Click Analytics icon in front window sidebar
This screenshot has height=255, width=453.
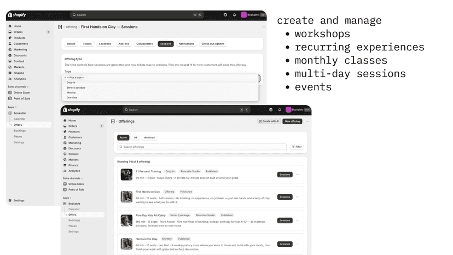click(x=65, y=171)
